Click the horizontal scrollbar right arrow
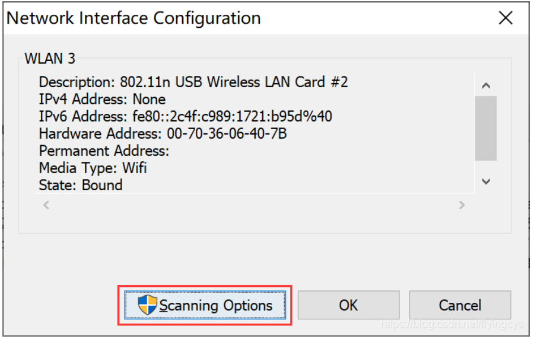The image size is (534, 339). pyautogui.click(x=462, y=205)
